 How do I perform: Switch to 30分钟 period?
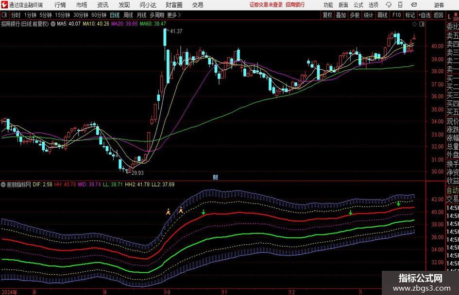[x=81, y=15]
